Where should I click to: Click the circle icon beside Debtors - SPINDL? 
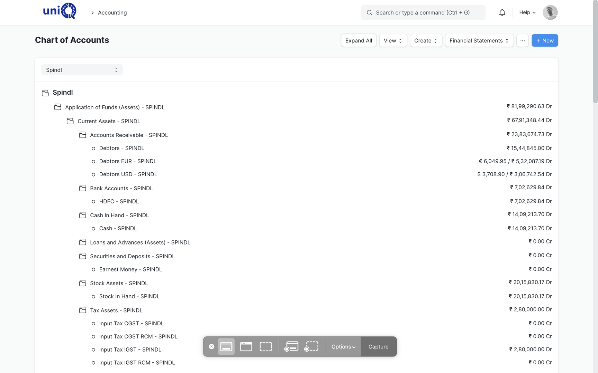pos(93,149)
